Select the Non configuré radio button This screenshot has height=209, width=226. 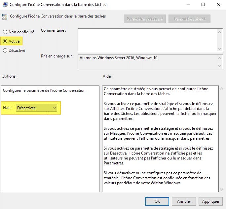(19, 32)
